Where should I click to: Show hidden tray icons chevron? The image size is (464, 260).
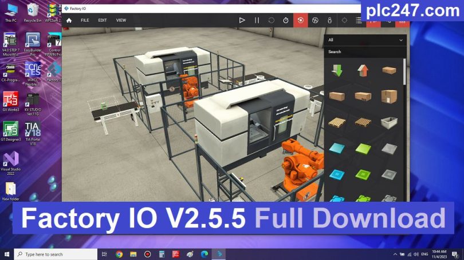coord(395,254)
